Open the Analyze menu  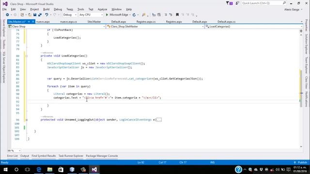102,9
